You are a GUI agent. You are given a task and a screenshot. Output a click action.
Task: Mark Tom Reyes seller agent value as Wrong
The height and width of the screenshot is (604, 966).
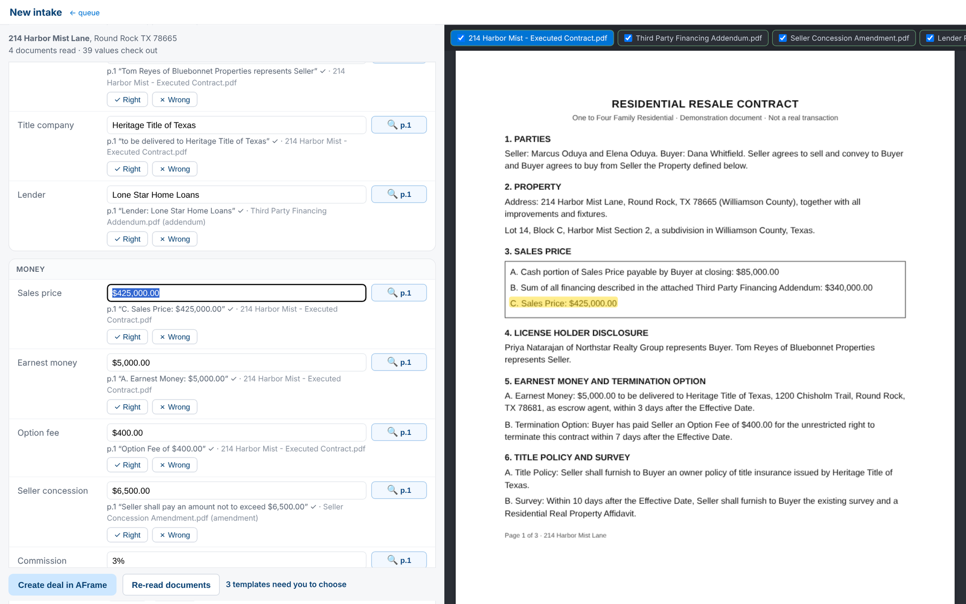(x=175, y=100)
